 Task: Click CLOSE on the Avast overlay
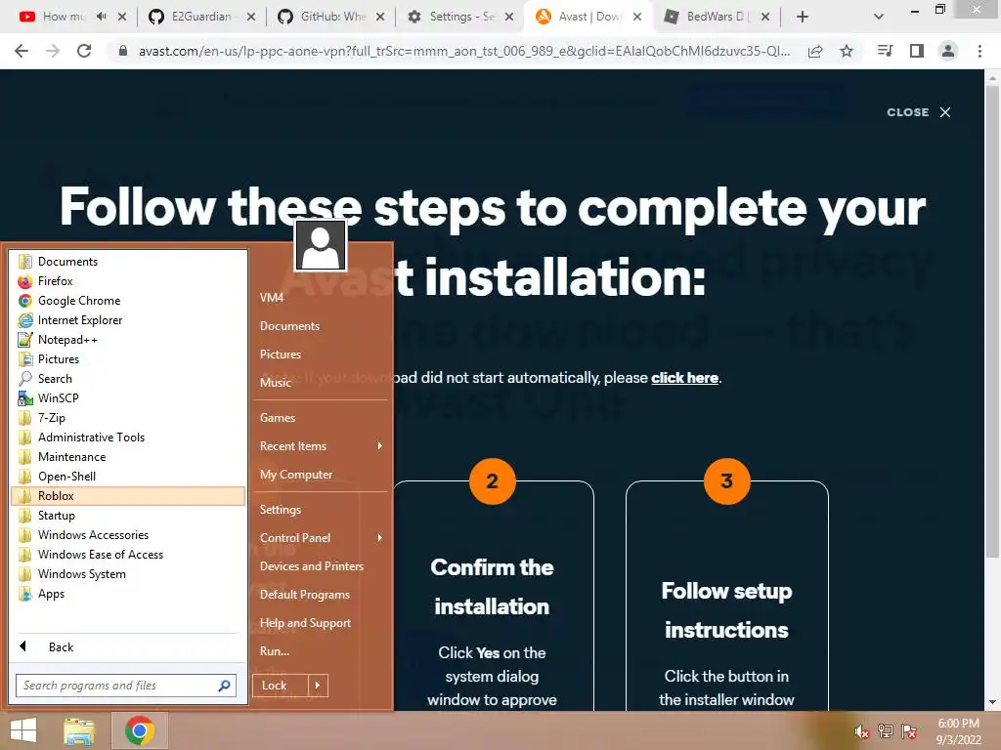click(919, 112)
